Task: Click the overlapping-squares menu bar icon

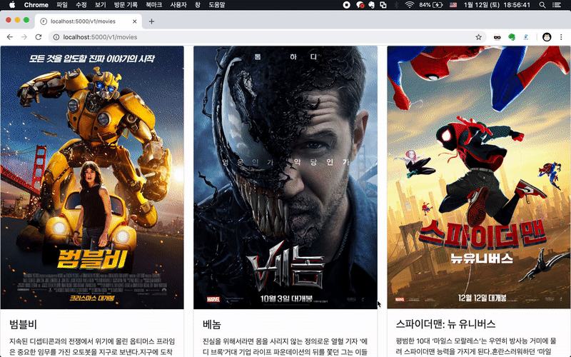Action: [x=383, y=5]
